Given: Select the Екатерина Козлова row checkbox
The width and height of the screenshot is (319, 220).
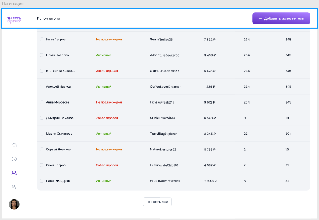Looking at the screenshot, I should [42, 71].
